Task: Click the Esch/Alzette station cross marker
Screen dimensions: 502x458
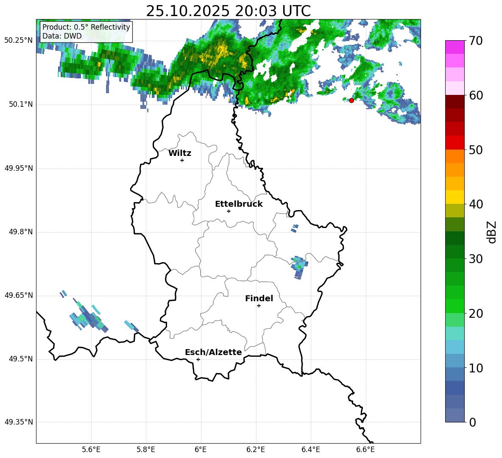Action: coord(198,359)
